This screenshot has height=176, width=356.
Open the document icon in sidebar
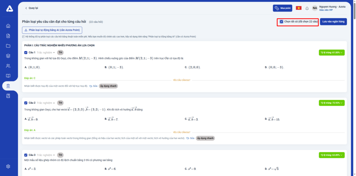tap(8, 36)
